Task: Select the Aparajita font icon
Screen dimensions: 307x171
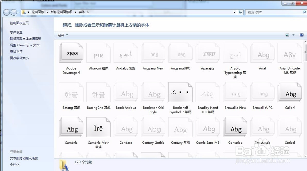Action: (x=208, y=53)
